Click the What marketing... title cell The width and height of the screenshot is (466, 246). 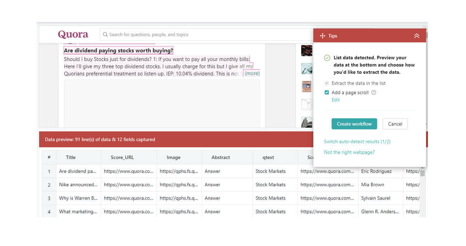(78, 212)
